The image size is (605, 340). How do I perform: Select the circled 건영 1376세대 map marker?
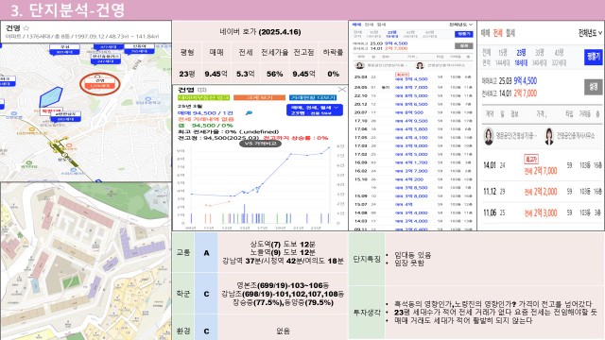[100, 83]
